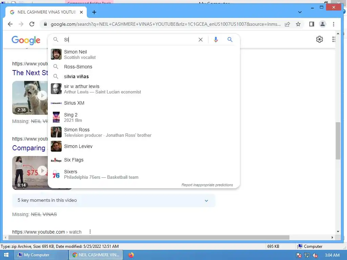The height and width of the screenshot is (260, 347).
Task: Play the 8:14 video thumbnail
Action: (30, 173)
